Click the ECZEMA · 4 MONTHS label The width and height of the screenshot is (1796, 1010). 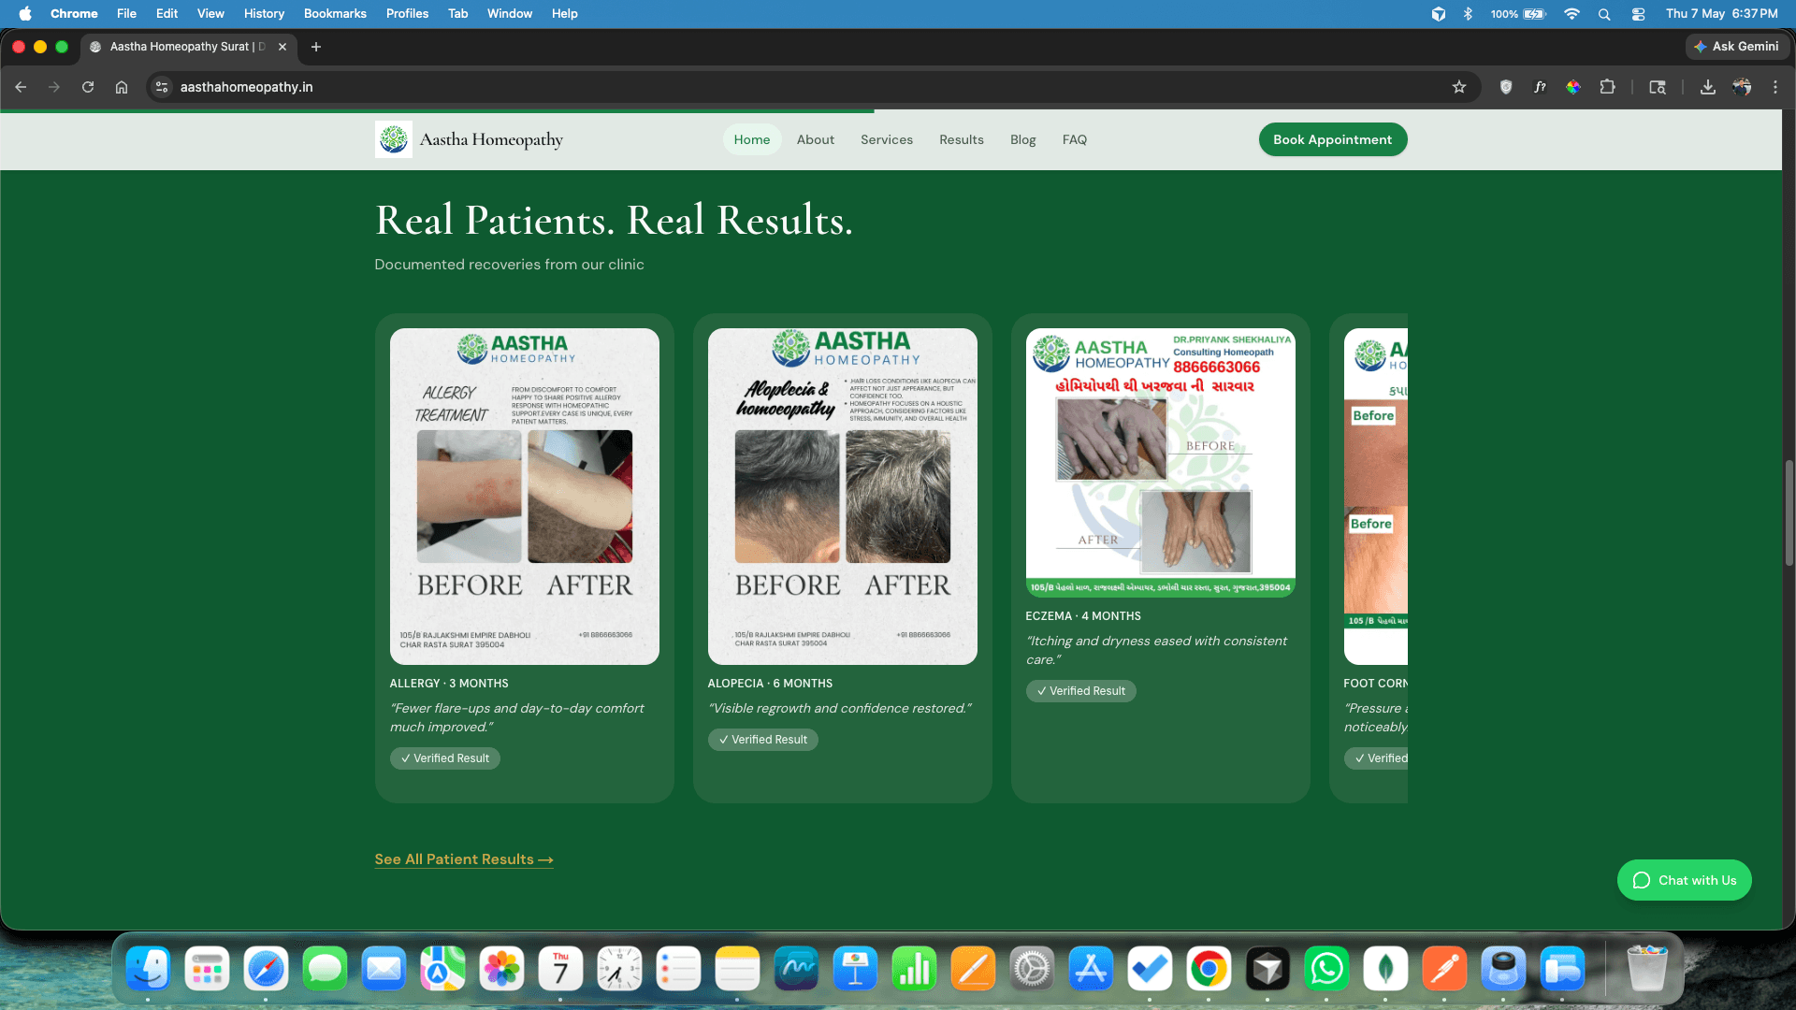(x=1083, y=616)
